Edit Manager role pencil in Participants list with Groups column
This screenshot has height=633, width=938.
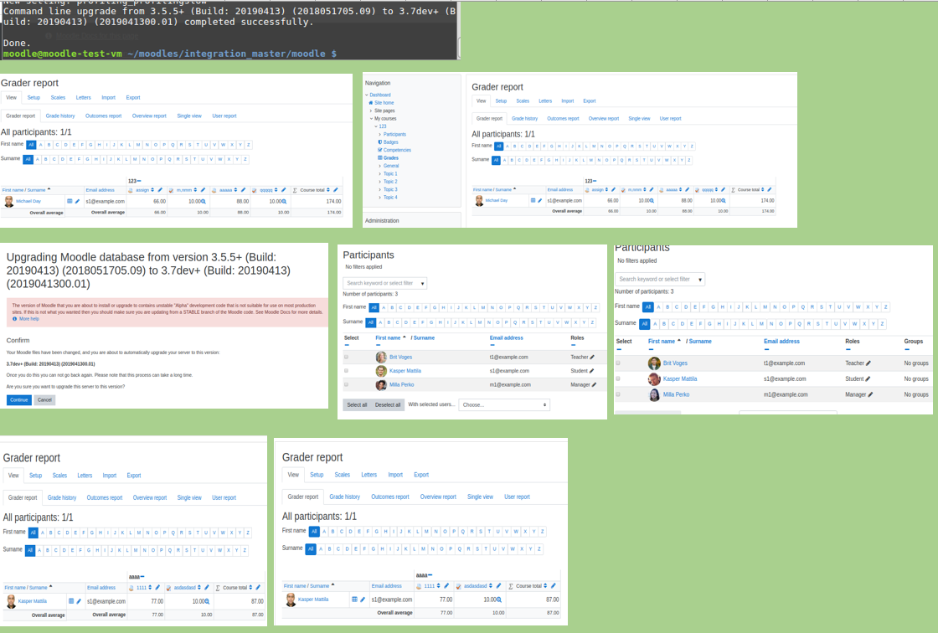point(870,394)
